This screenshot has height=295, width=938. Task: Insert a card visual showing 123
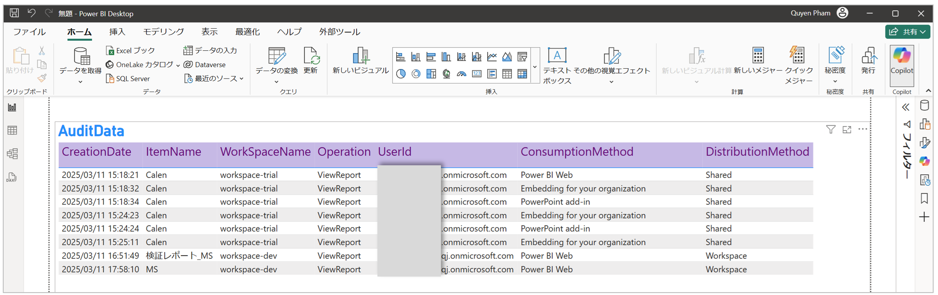tap(477, 74)
